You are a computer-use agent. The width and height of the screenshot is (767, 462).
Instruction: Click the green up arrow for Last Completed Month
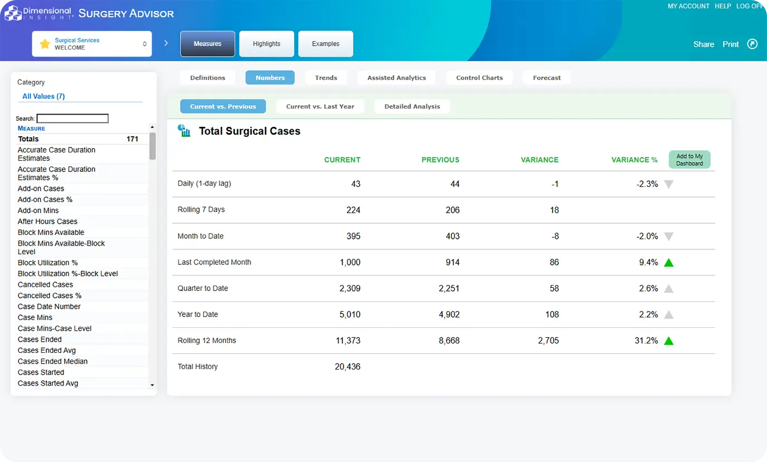669,262
